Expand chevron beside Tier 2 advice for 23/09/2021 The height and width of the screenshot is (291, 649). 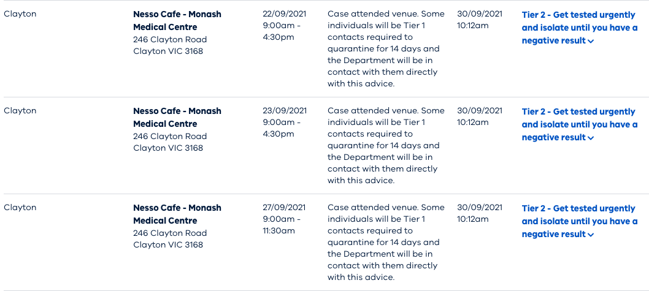(x=591, y=138)
